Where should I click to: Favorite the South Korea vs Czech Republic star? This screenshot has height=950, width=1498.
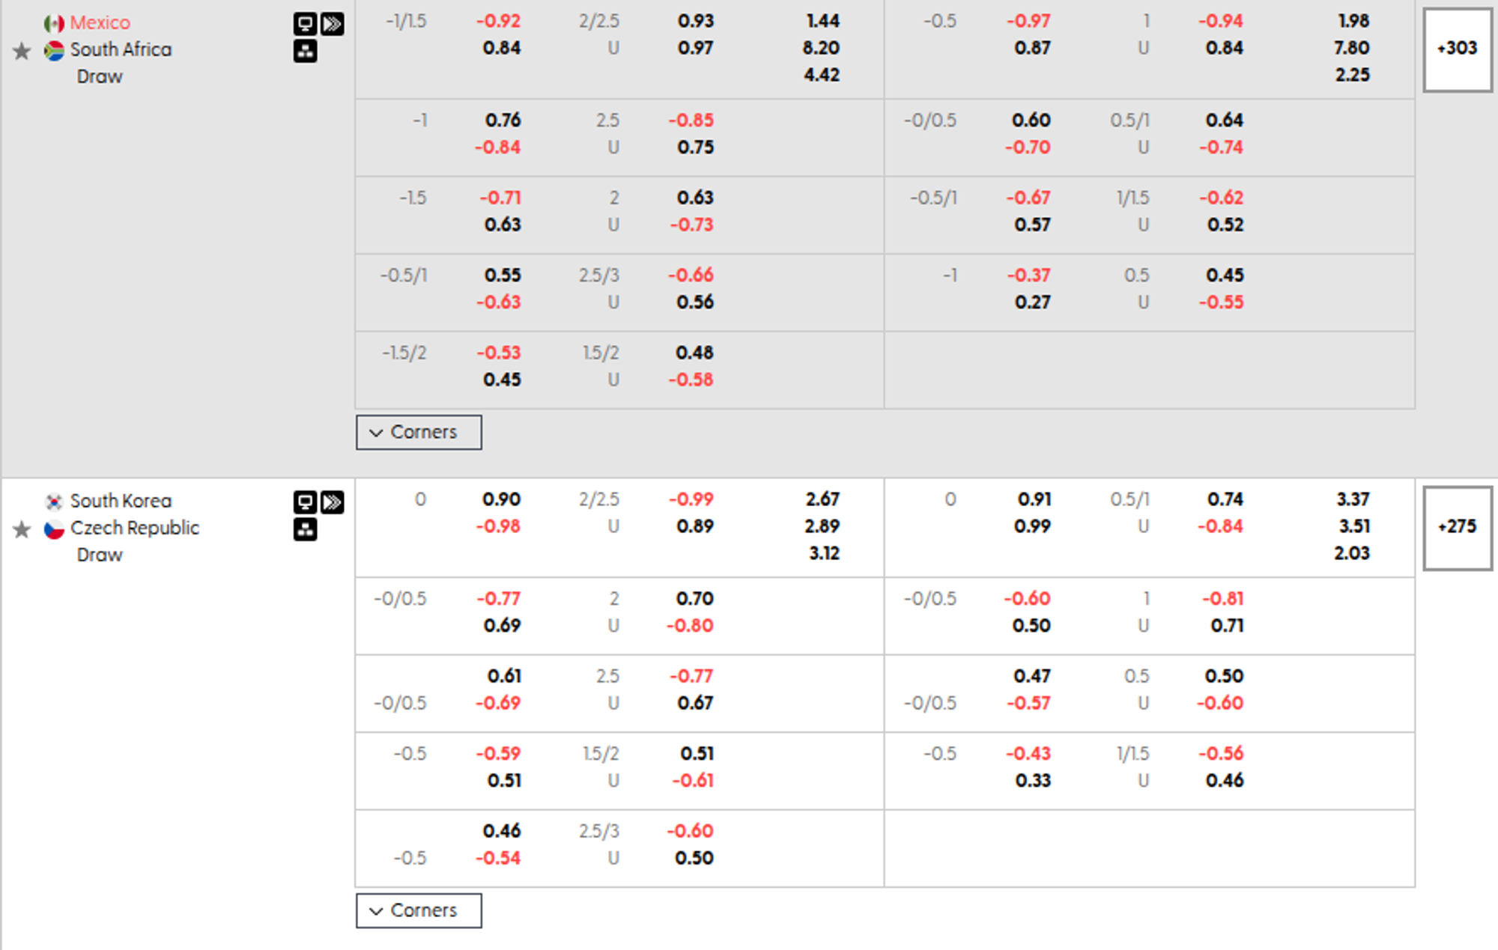[x=22, y=529]
